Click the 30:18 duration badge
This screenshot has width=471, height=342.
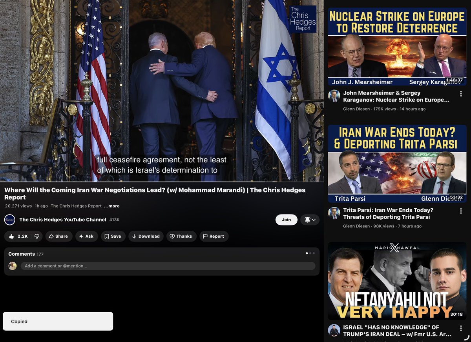click(457, 315)
